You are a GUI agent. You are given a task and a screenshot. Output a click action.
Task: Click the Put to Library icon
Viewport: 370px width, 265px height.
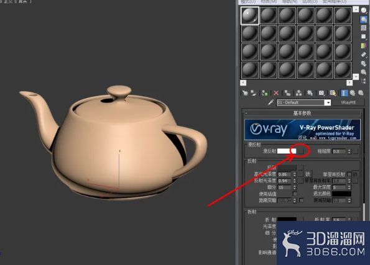(x=310, y=93)
